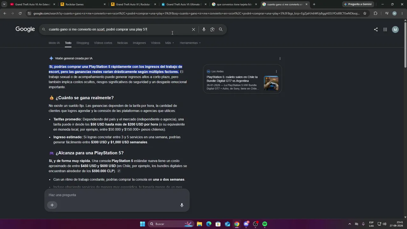Click the PlayStation 5 article thumbnail
The image size is (407, 229).
point(271,83)
